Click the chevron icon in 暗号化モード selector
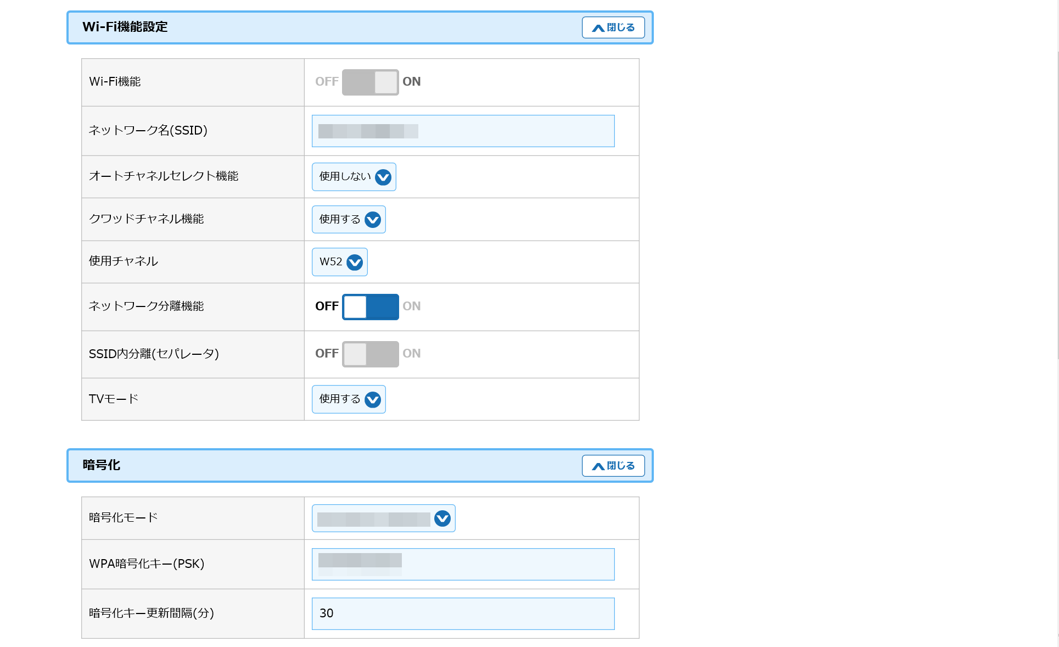Image resolution: width=1059 pixels, height=647 pixels. 442,518
